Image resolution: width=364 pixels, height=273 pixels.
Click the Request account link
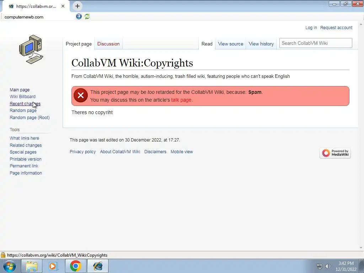tap(336, 28)
